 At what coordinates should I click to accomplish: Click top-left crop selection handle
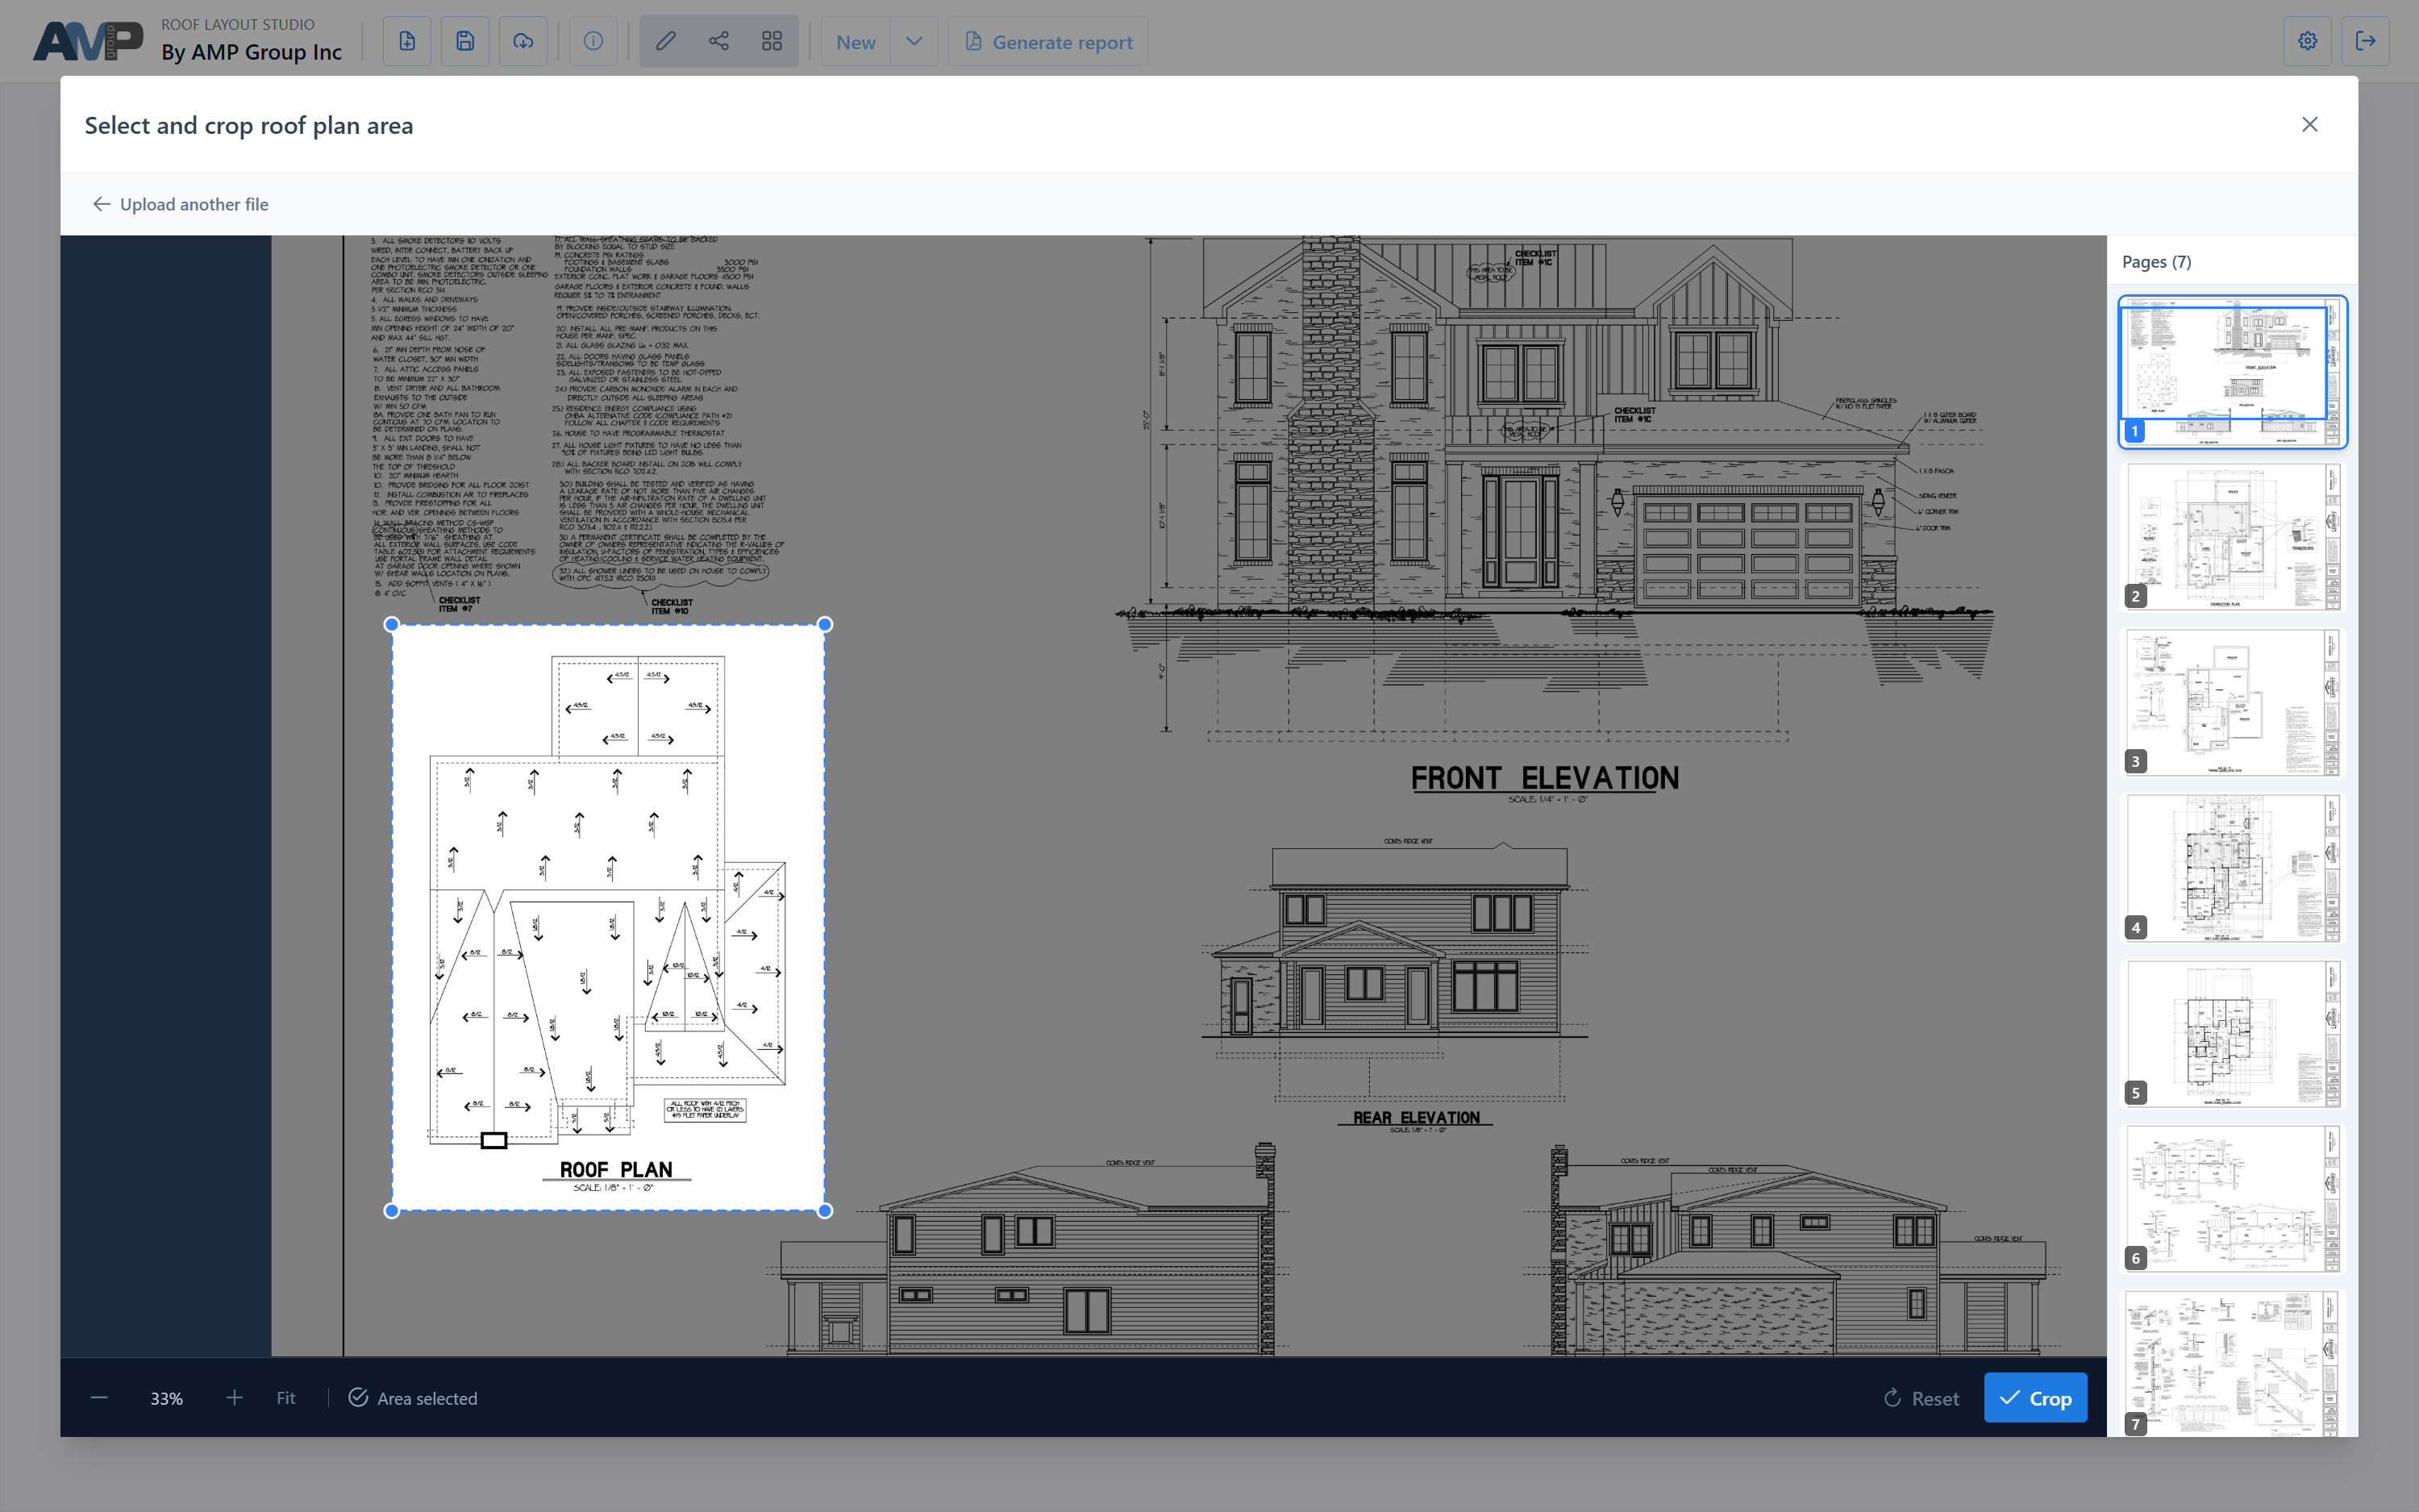tap(392, 624)
